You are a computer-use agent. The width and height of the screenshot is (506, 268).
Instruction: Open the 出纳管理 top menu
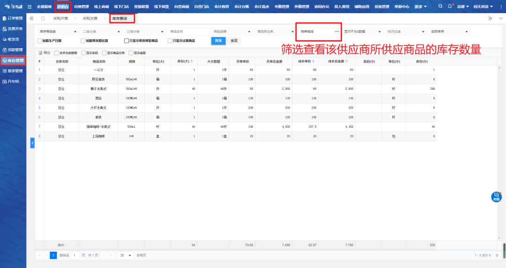tap(82, 7)
